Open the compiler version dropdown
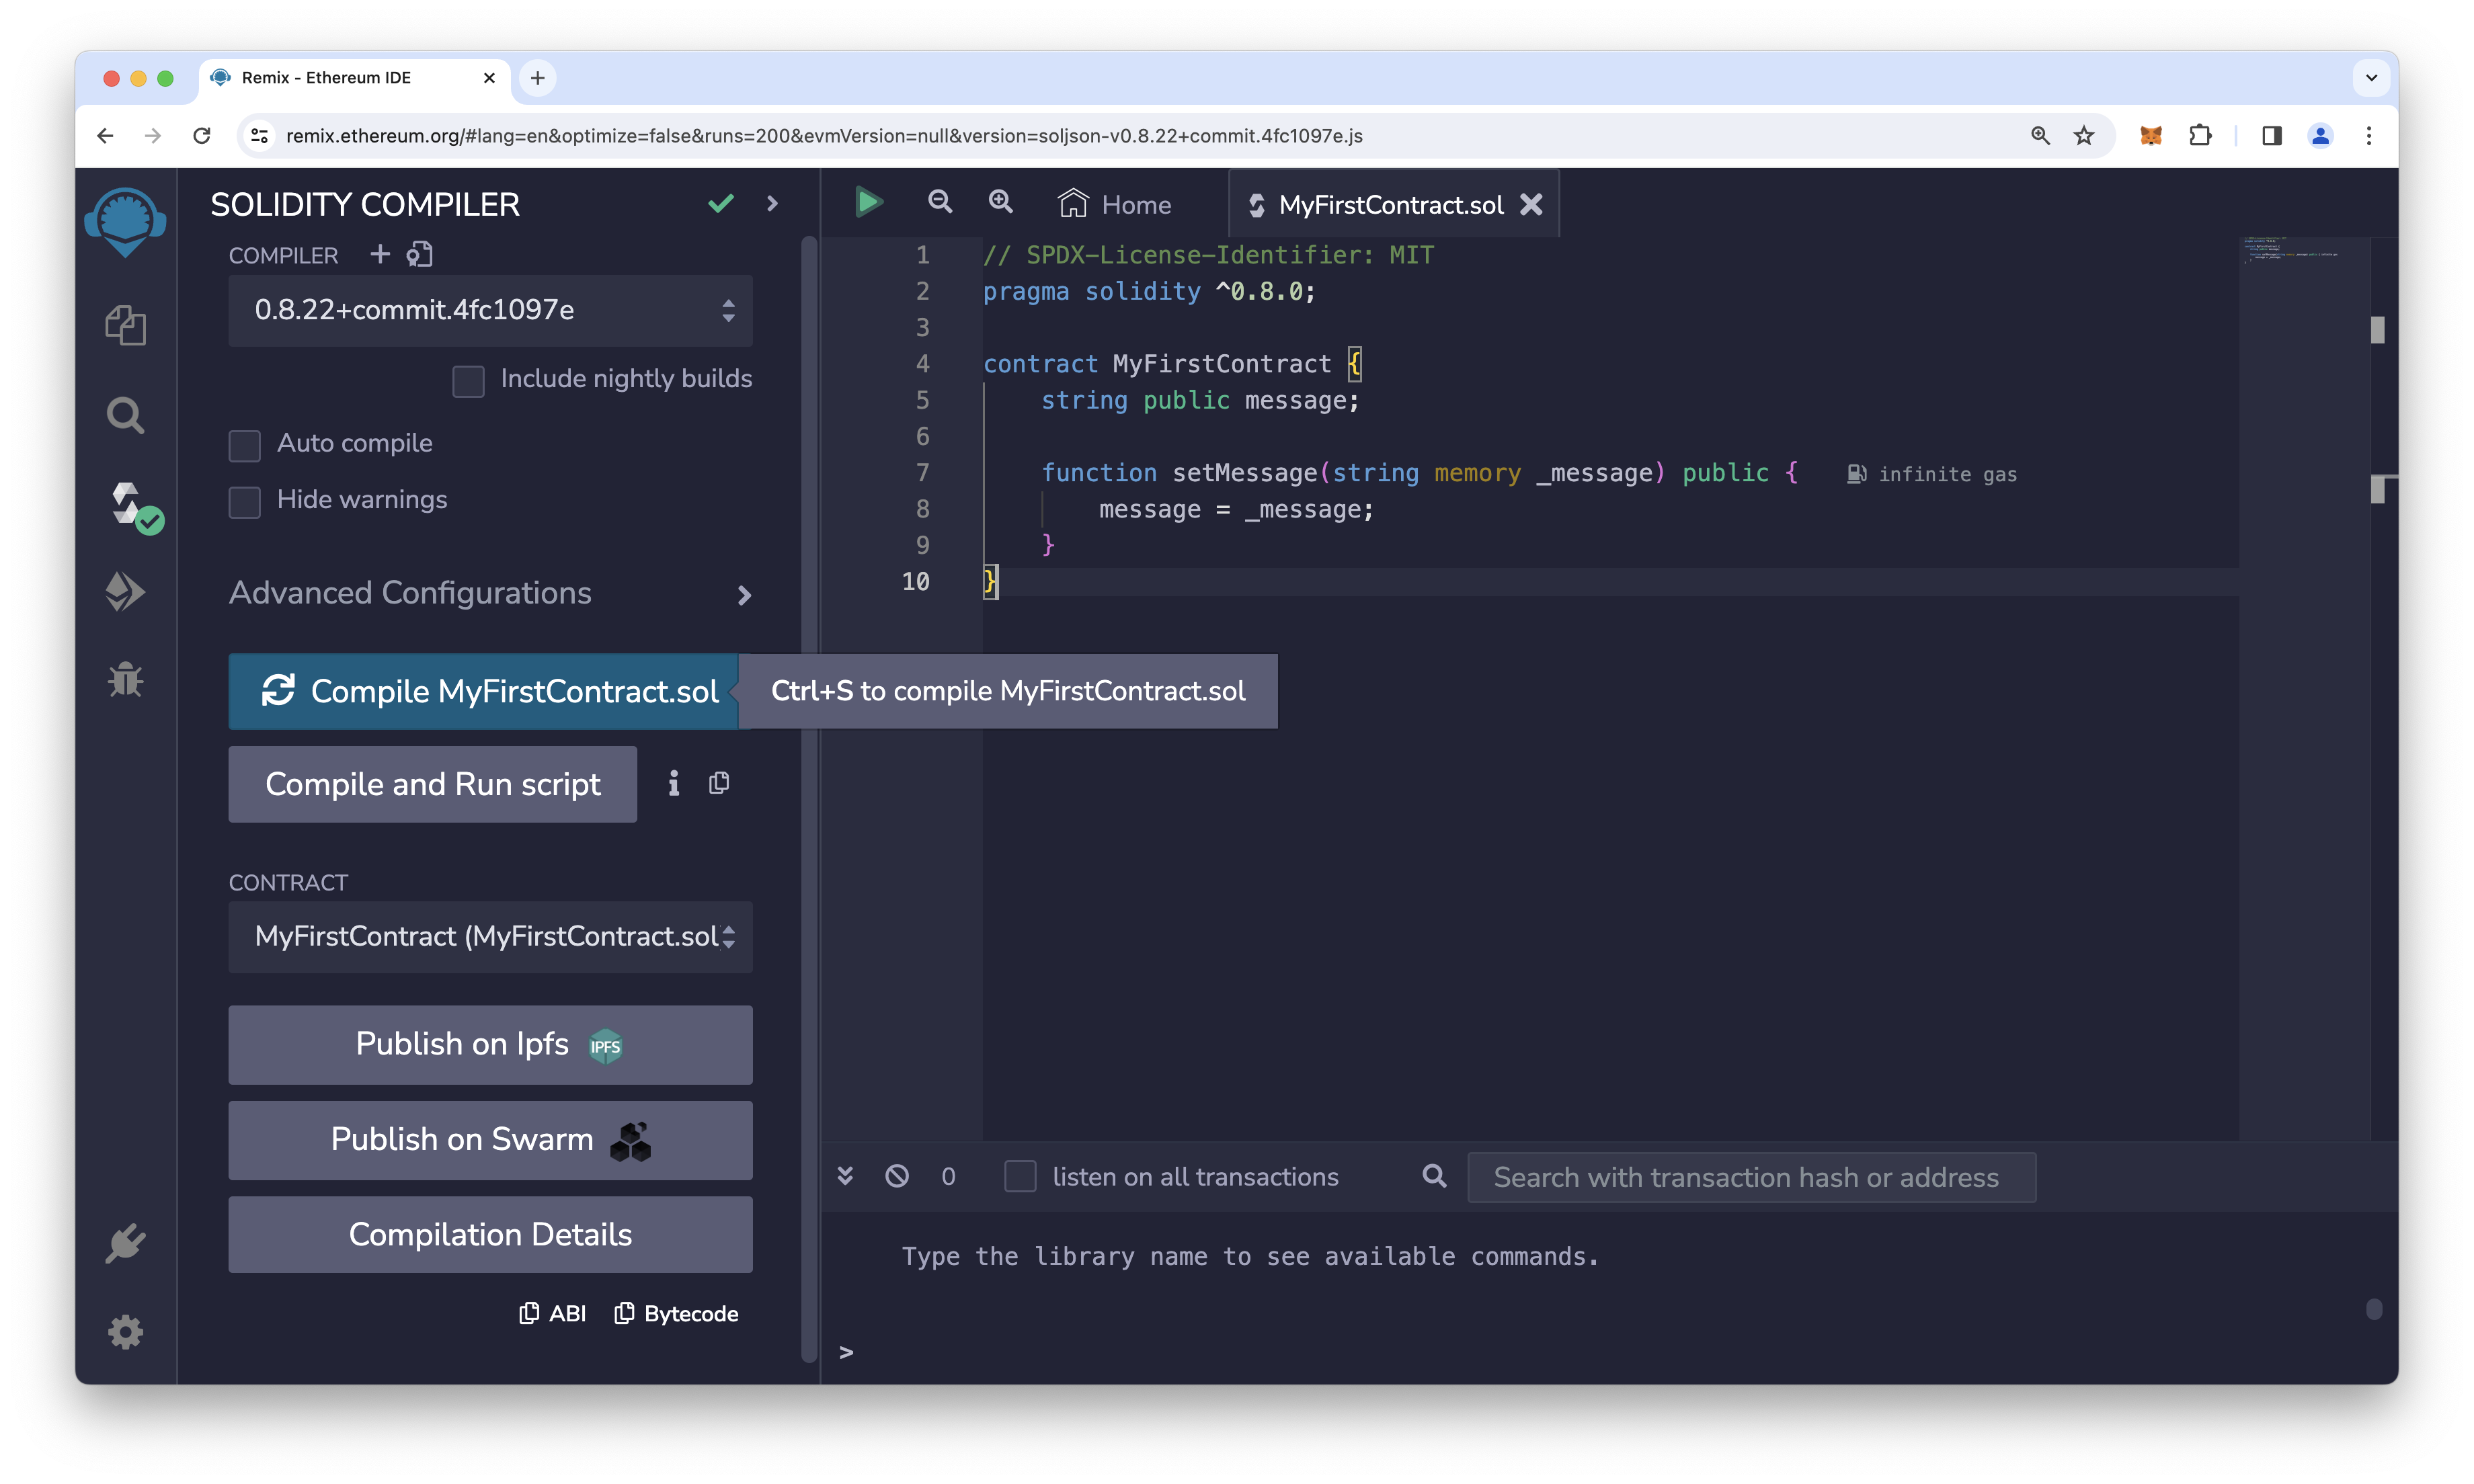This screenshot has height=1484, width=2474. 490,311
